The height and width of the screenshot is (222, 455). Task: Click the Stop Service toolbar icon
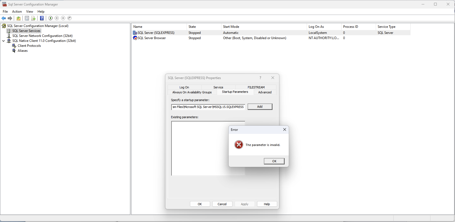tap(63, 18)
